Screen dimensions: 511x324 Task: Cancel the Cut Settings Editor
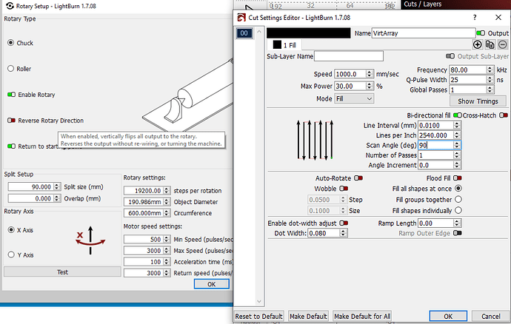click(490, 316)
